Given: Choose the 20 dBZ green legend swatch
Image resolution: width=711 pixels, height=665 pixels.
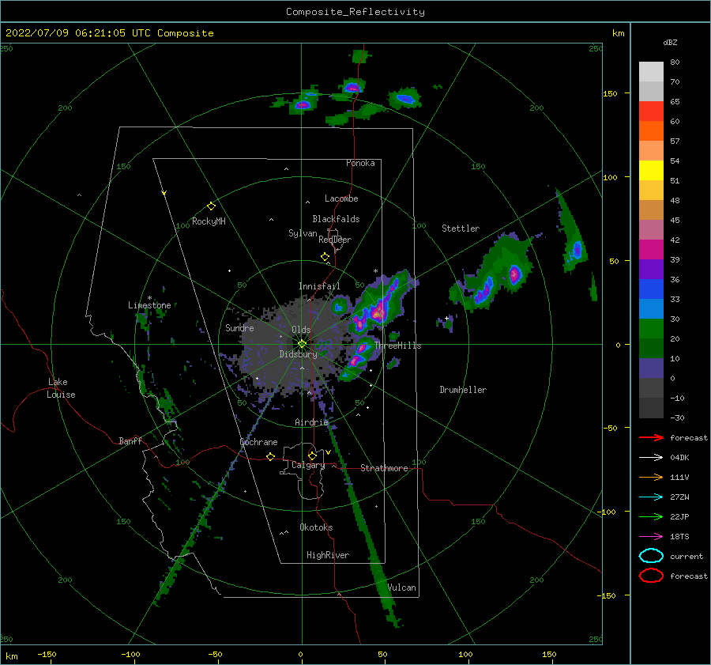Looking at the screenshot, I should [x=651, y=348].
